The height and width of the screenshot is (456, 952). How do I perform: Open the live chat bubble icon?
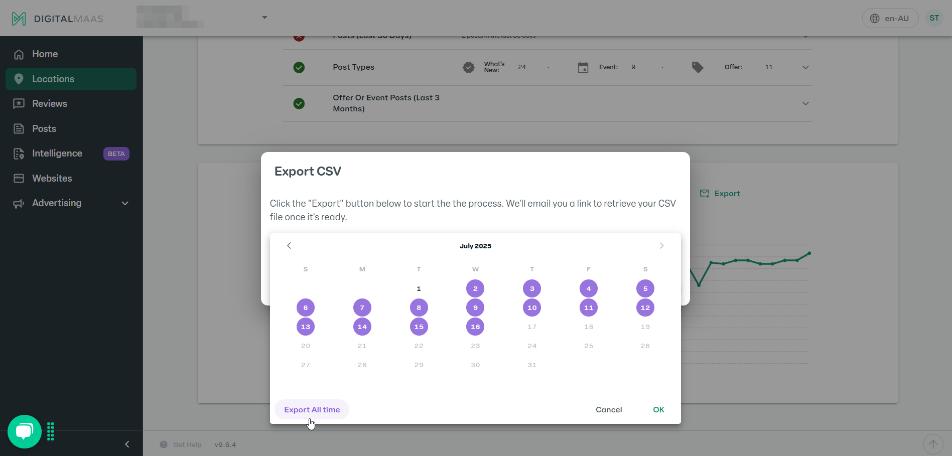(25, 431)
